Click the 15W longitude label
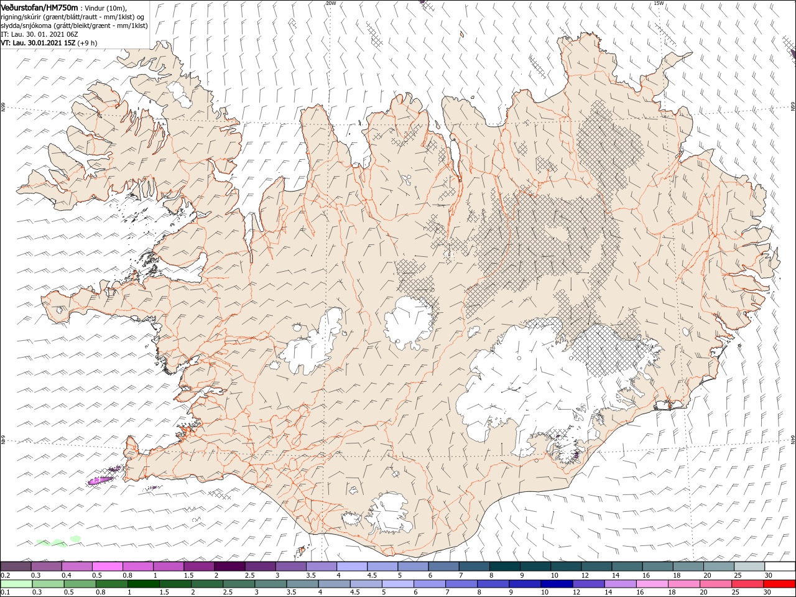This screenshot has height=597, width=796. point(659,3)
